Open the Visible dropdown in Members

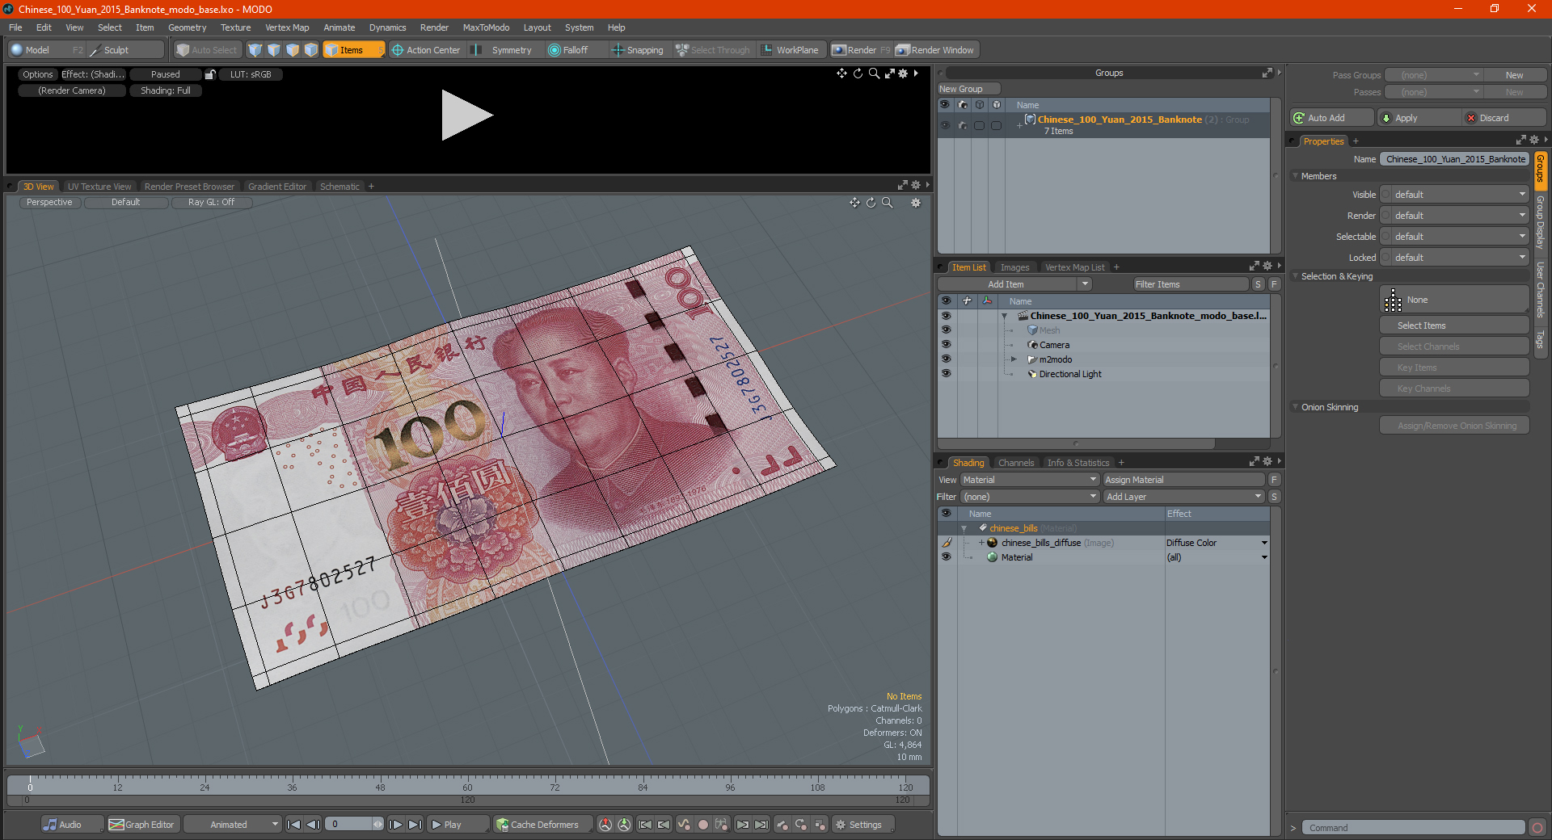(x=1454, y=195)
